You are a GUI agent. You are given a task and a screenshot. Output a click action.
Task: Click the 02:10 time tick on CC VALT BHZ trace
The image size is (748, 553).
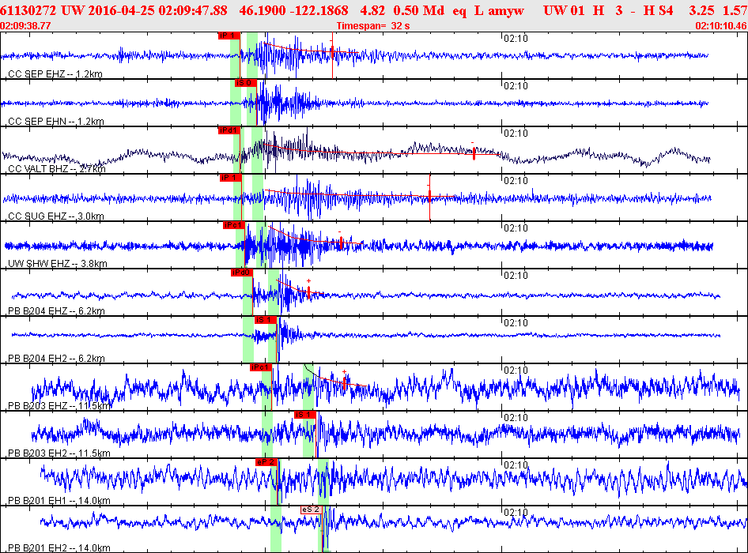coord(516,134)
